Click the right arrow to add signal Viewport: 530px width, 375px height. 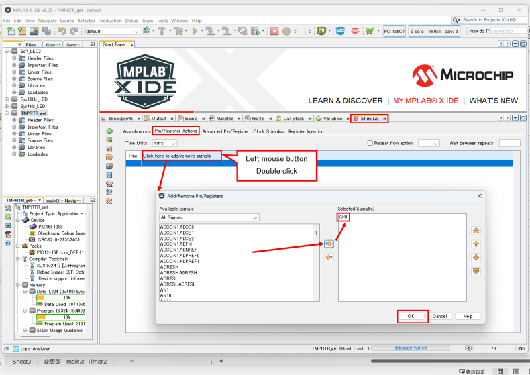[x=329, y=244]
